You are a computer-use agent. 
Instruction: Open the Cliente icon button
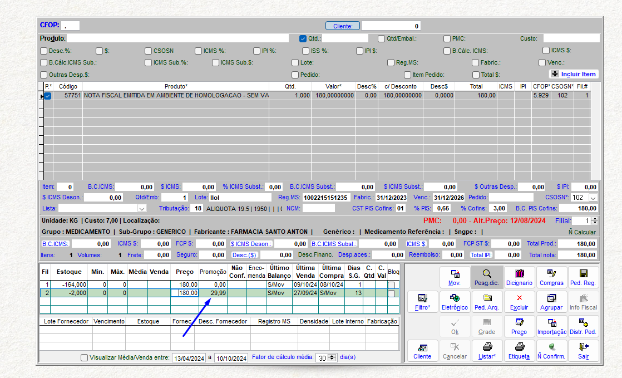pos(422,351)
